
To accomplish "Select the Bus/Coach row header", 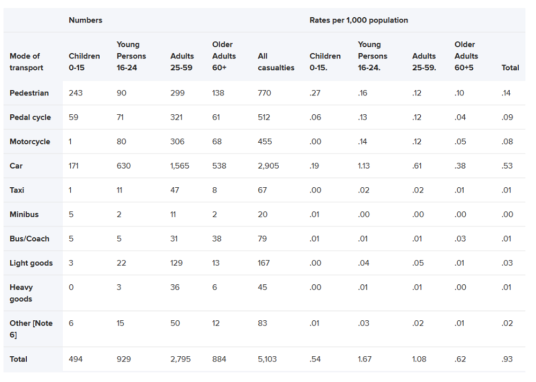I will [29, 239].
